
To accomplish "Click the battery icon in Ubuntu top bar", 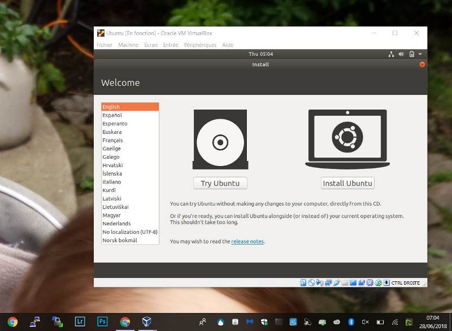I will tap(411, 54).
